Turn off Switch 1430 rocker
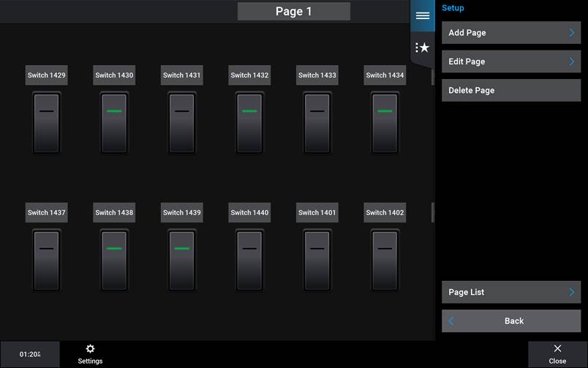 coord(114,123)
